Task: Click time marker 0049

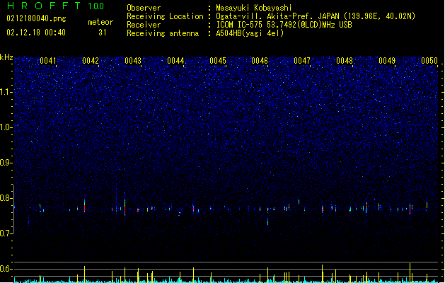Action: tap(387, 60)
